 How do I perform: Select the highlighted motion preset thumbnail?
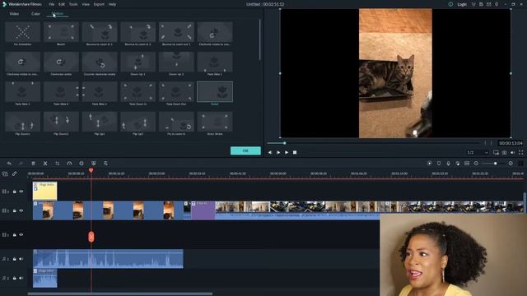coord(215,91)
